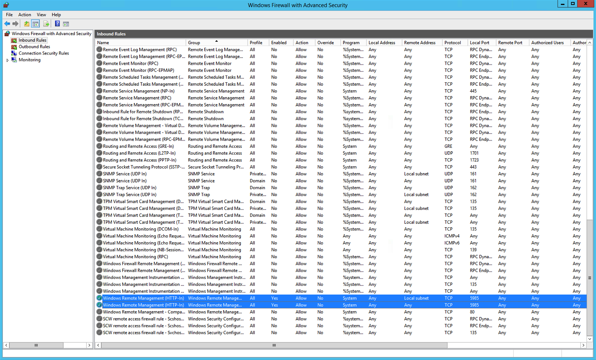Sort by the Group column header
The height and width of the screenshot is (360, 596).
click(x=217, y=43)
